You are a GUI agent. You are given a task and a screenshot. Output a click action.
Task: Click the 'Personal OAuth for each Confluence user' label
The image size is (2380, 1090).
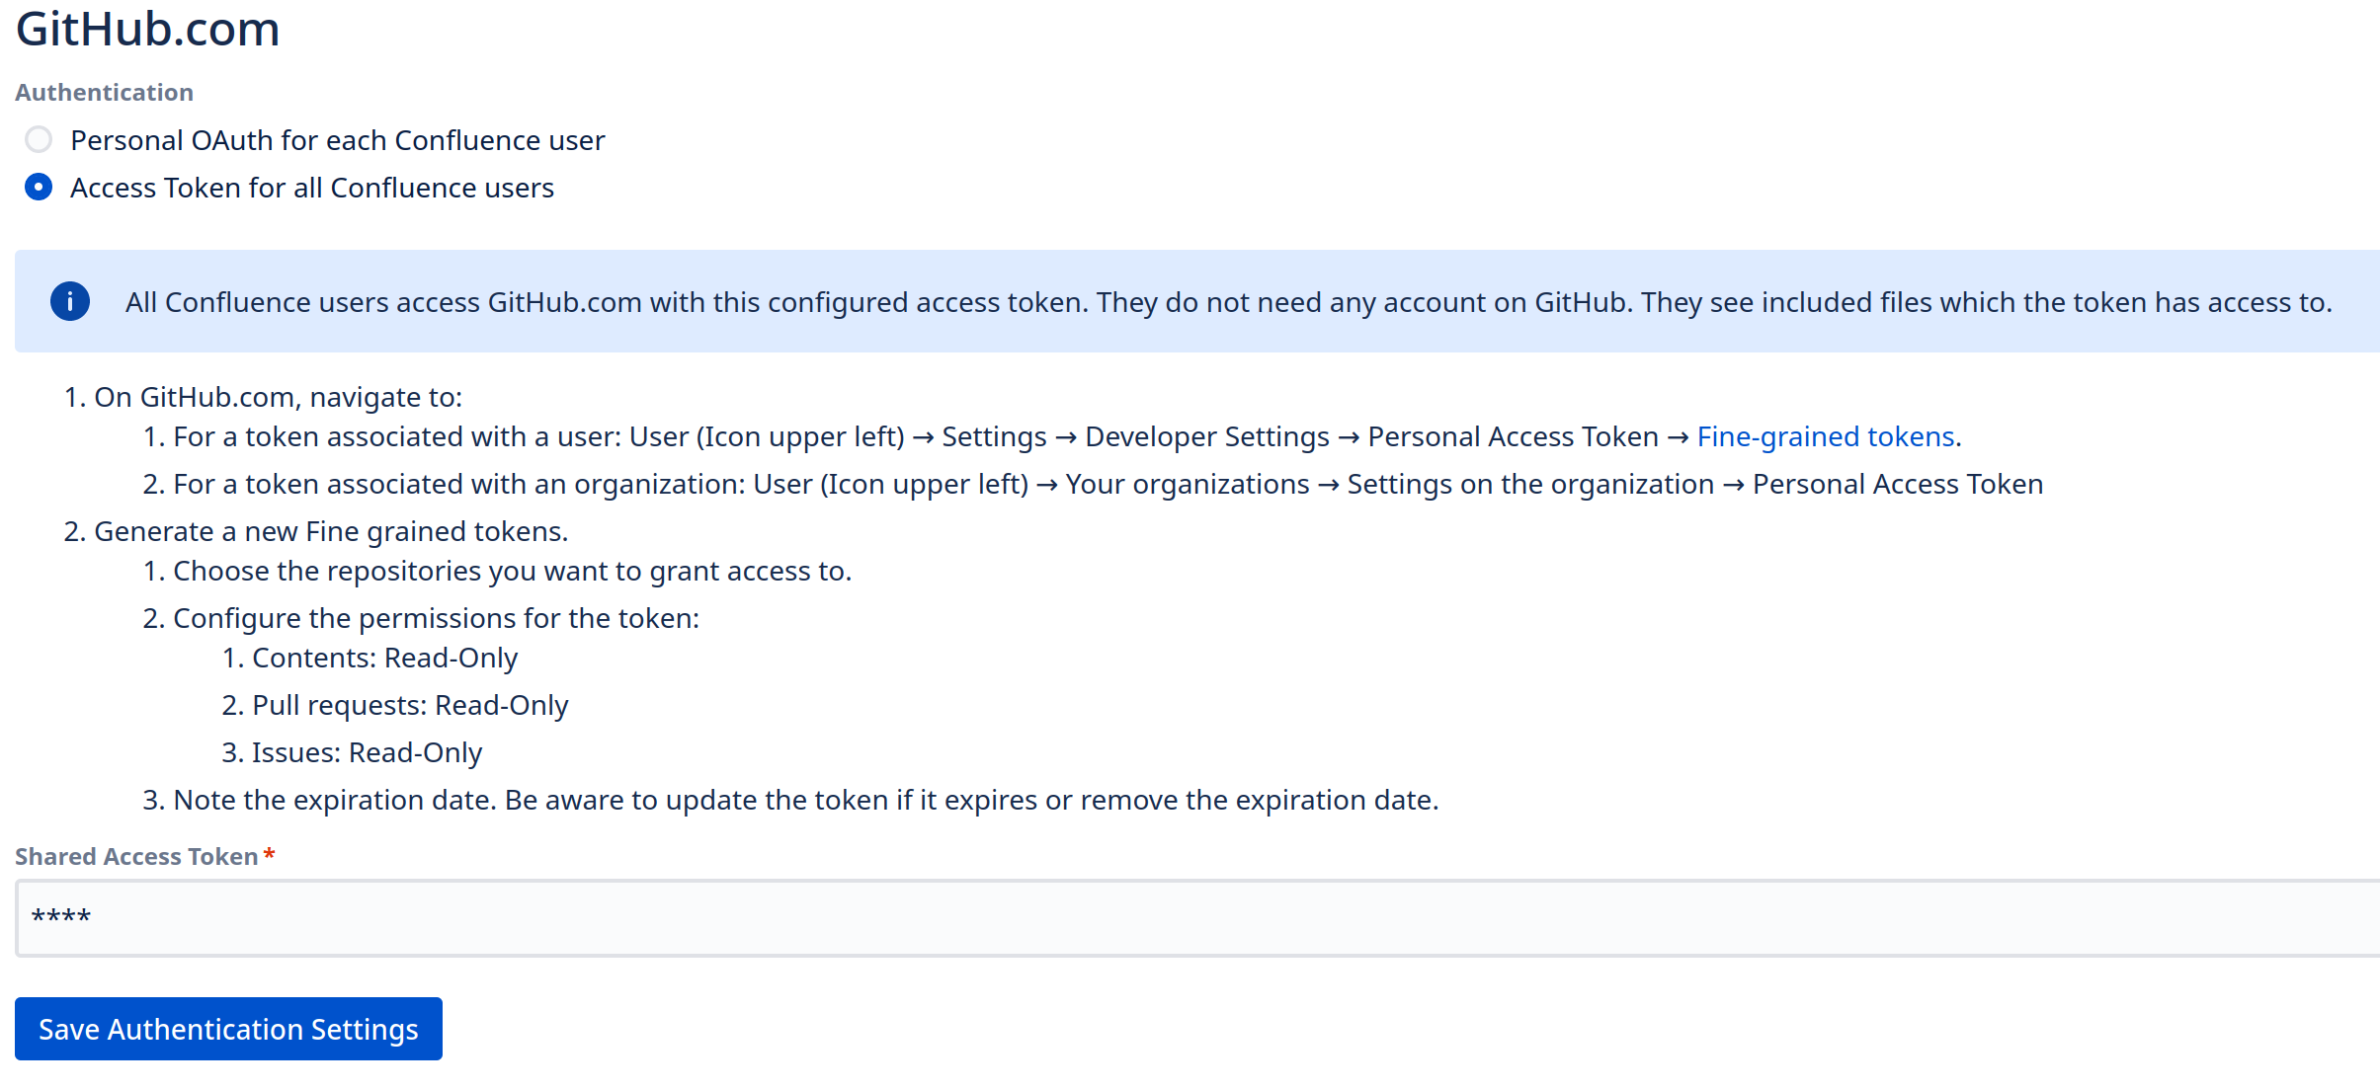tap(337, 140)
